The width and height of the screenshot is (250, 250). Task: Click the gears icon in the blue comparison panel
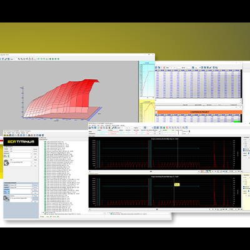tap(6, 198)
